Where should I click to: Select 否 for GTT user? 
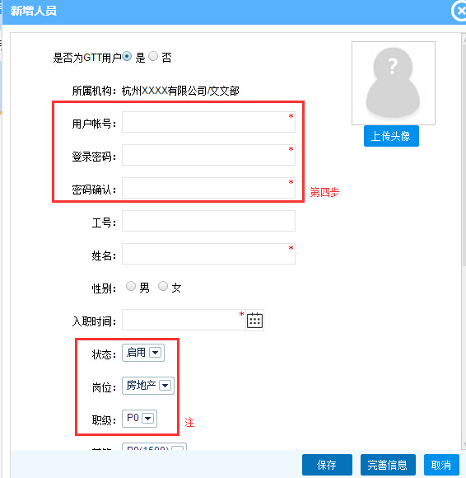[x=153, y=56]
